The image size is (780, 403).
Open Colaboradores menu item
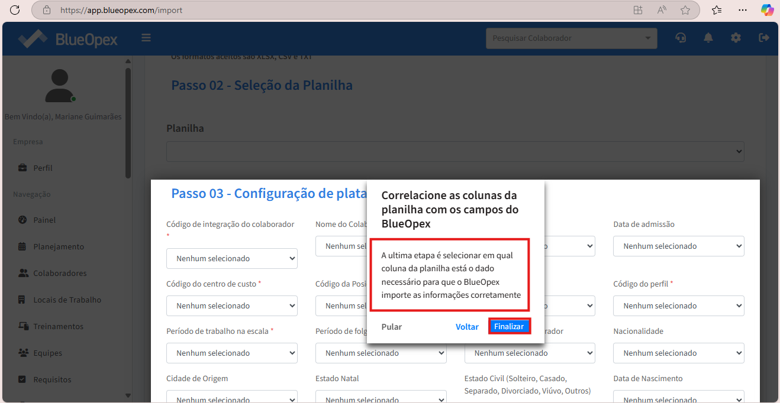pos(60,273)
